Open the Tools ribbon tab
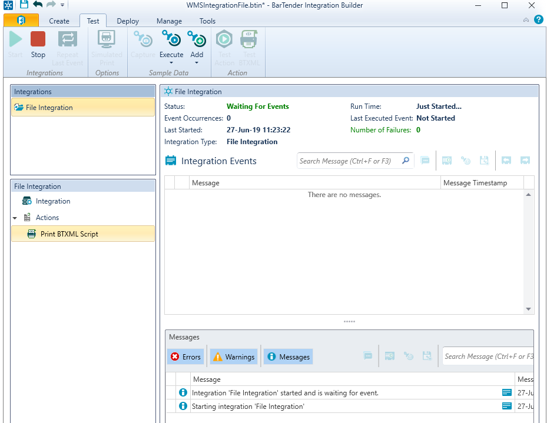The image size is (547, 423). [x=207, y=21]
